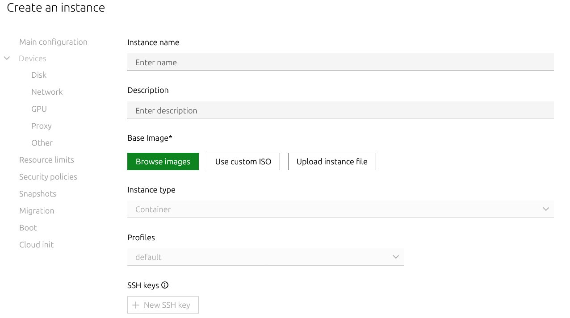The image size is (570, 318).
Task: Navigate to Security policies
Action: pos(48,177)
